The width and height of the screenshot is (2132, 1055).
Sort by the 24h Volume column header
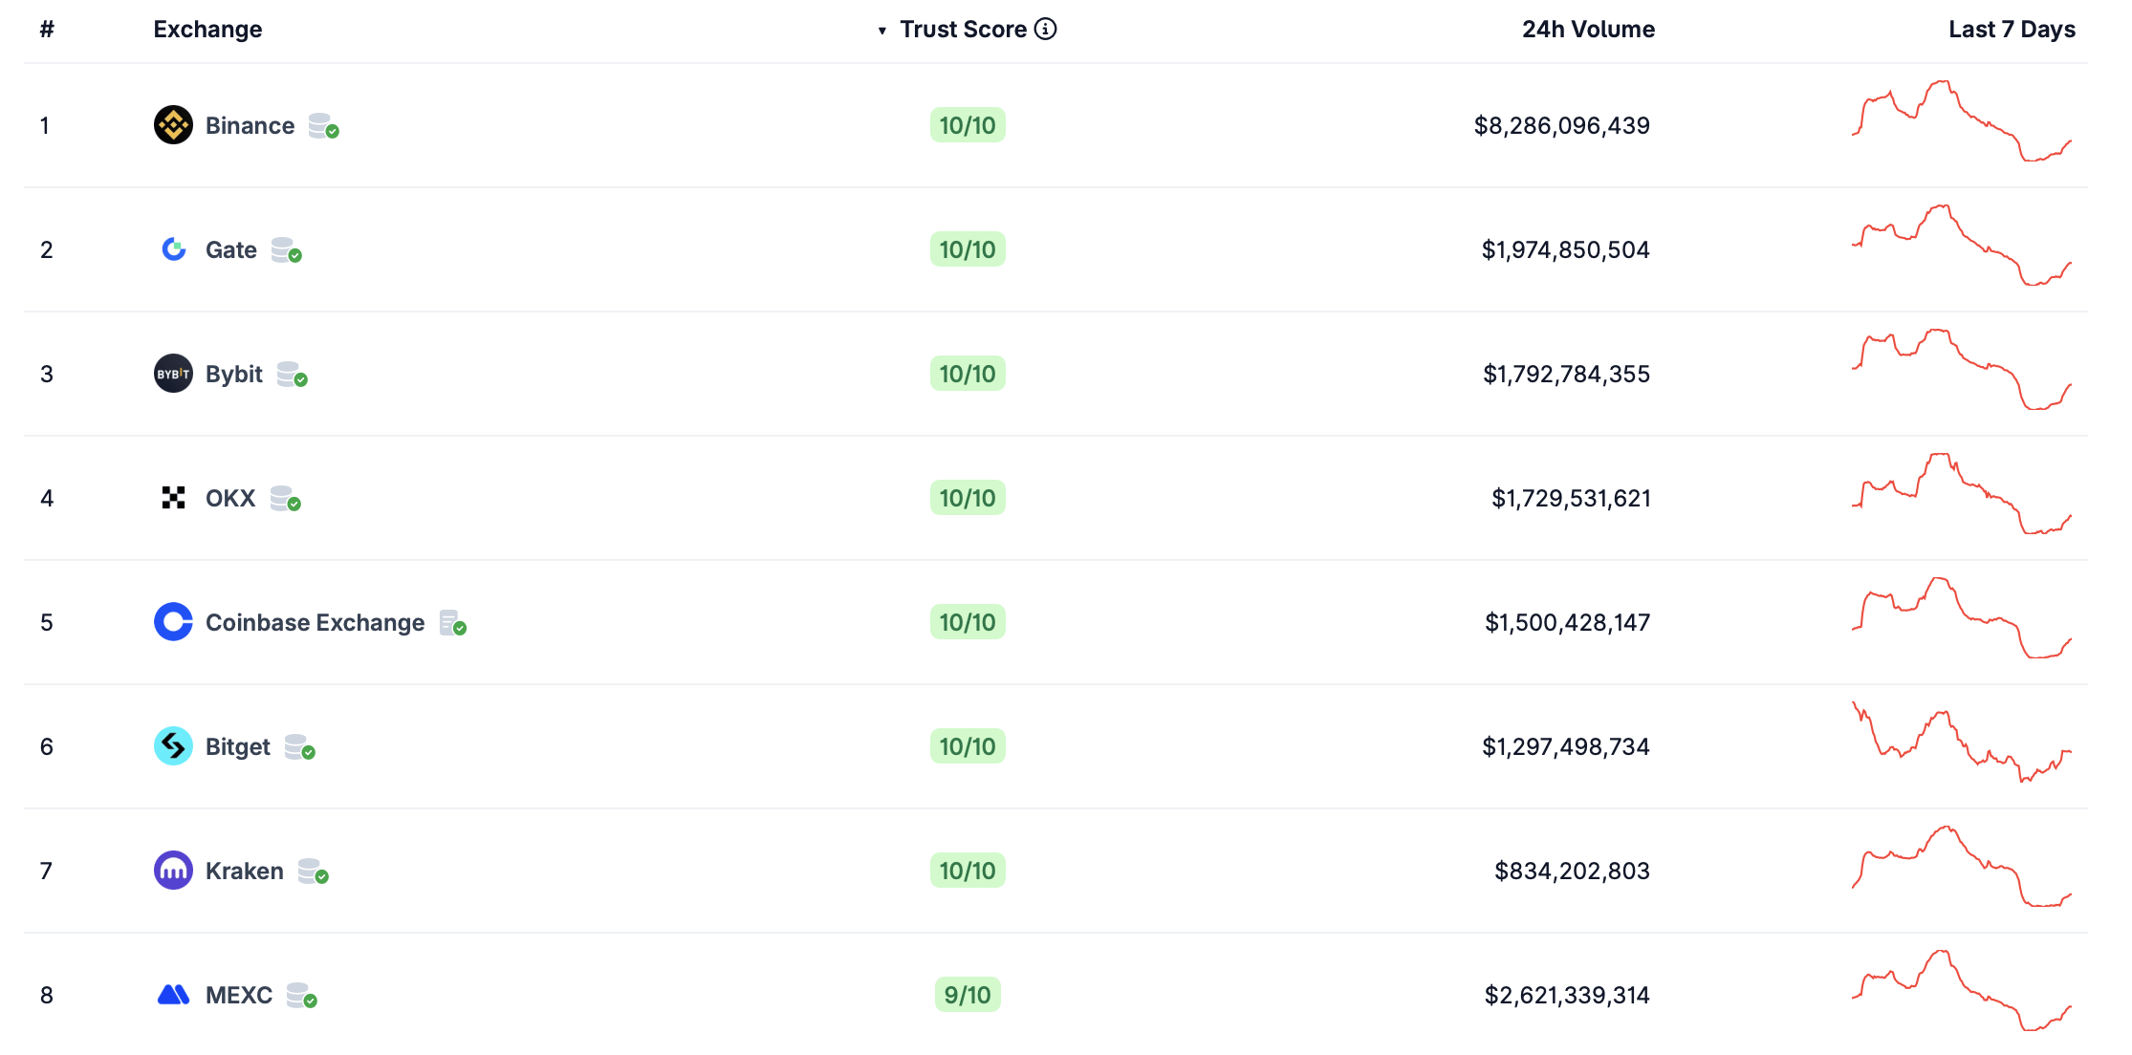(x=1587, y=30)
